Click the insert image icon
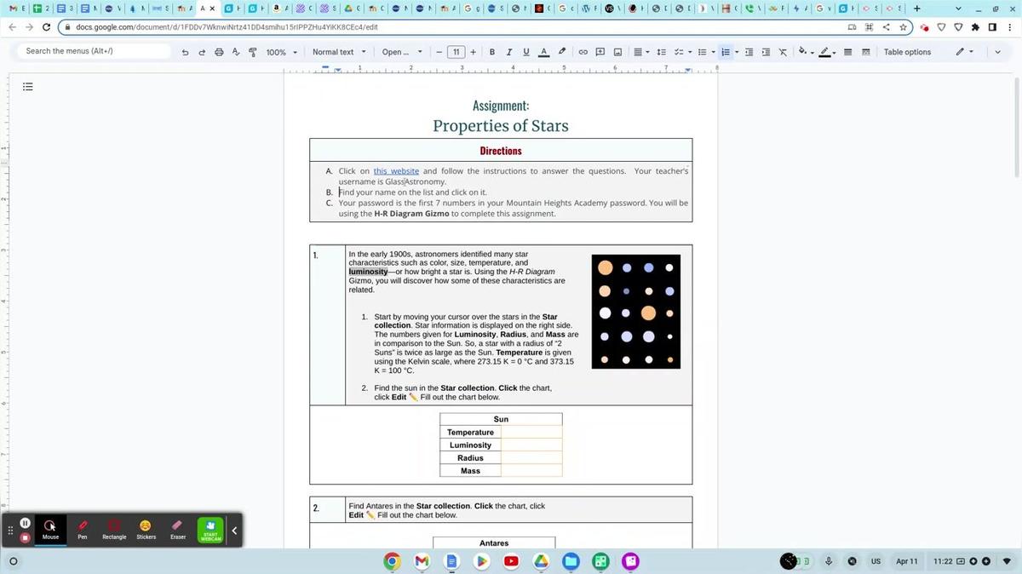The image size is (1022, 574). point(617,52)
